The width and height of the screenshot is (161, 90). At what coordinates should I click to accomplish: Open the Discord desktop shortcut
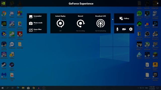coord(12,14)
